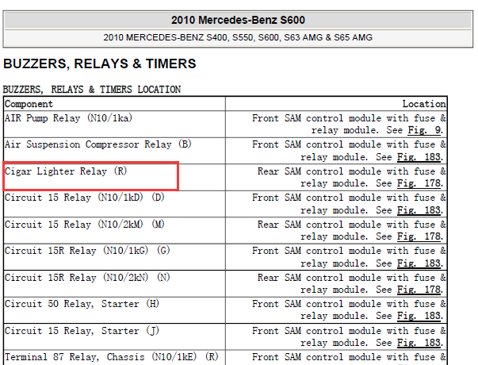Open Fig. 178 link for Circuit 15R Relay (N10/2kN)

[x=419, y=290]
